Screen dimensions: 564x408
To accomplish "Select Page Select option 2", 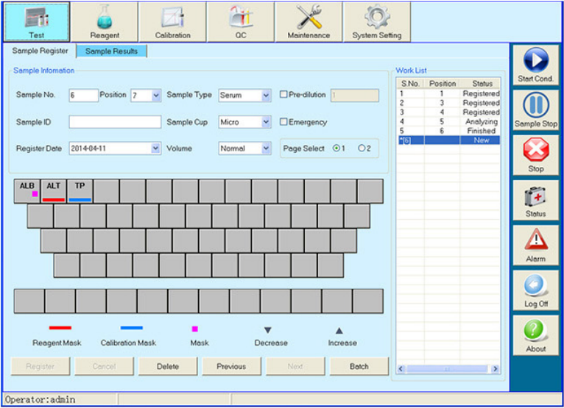I will tap(362, 148).
